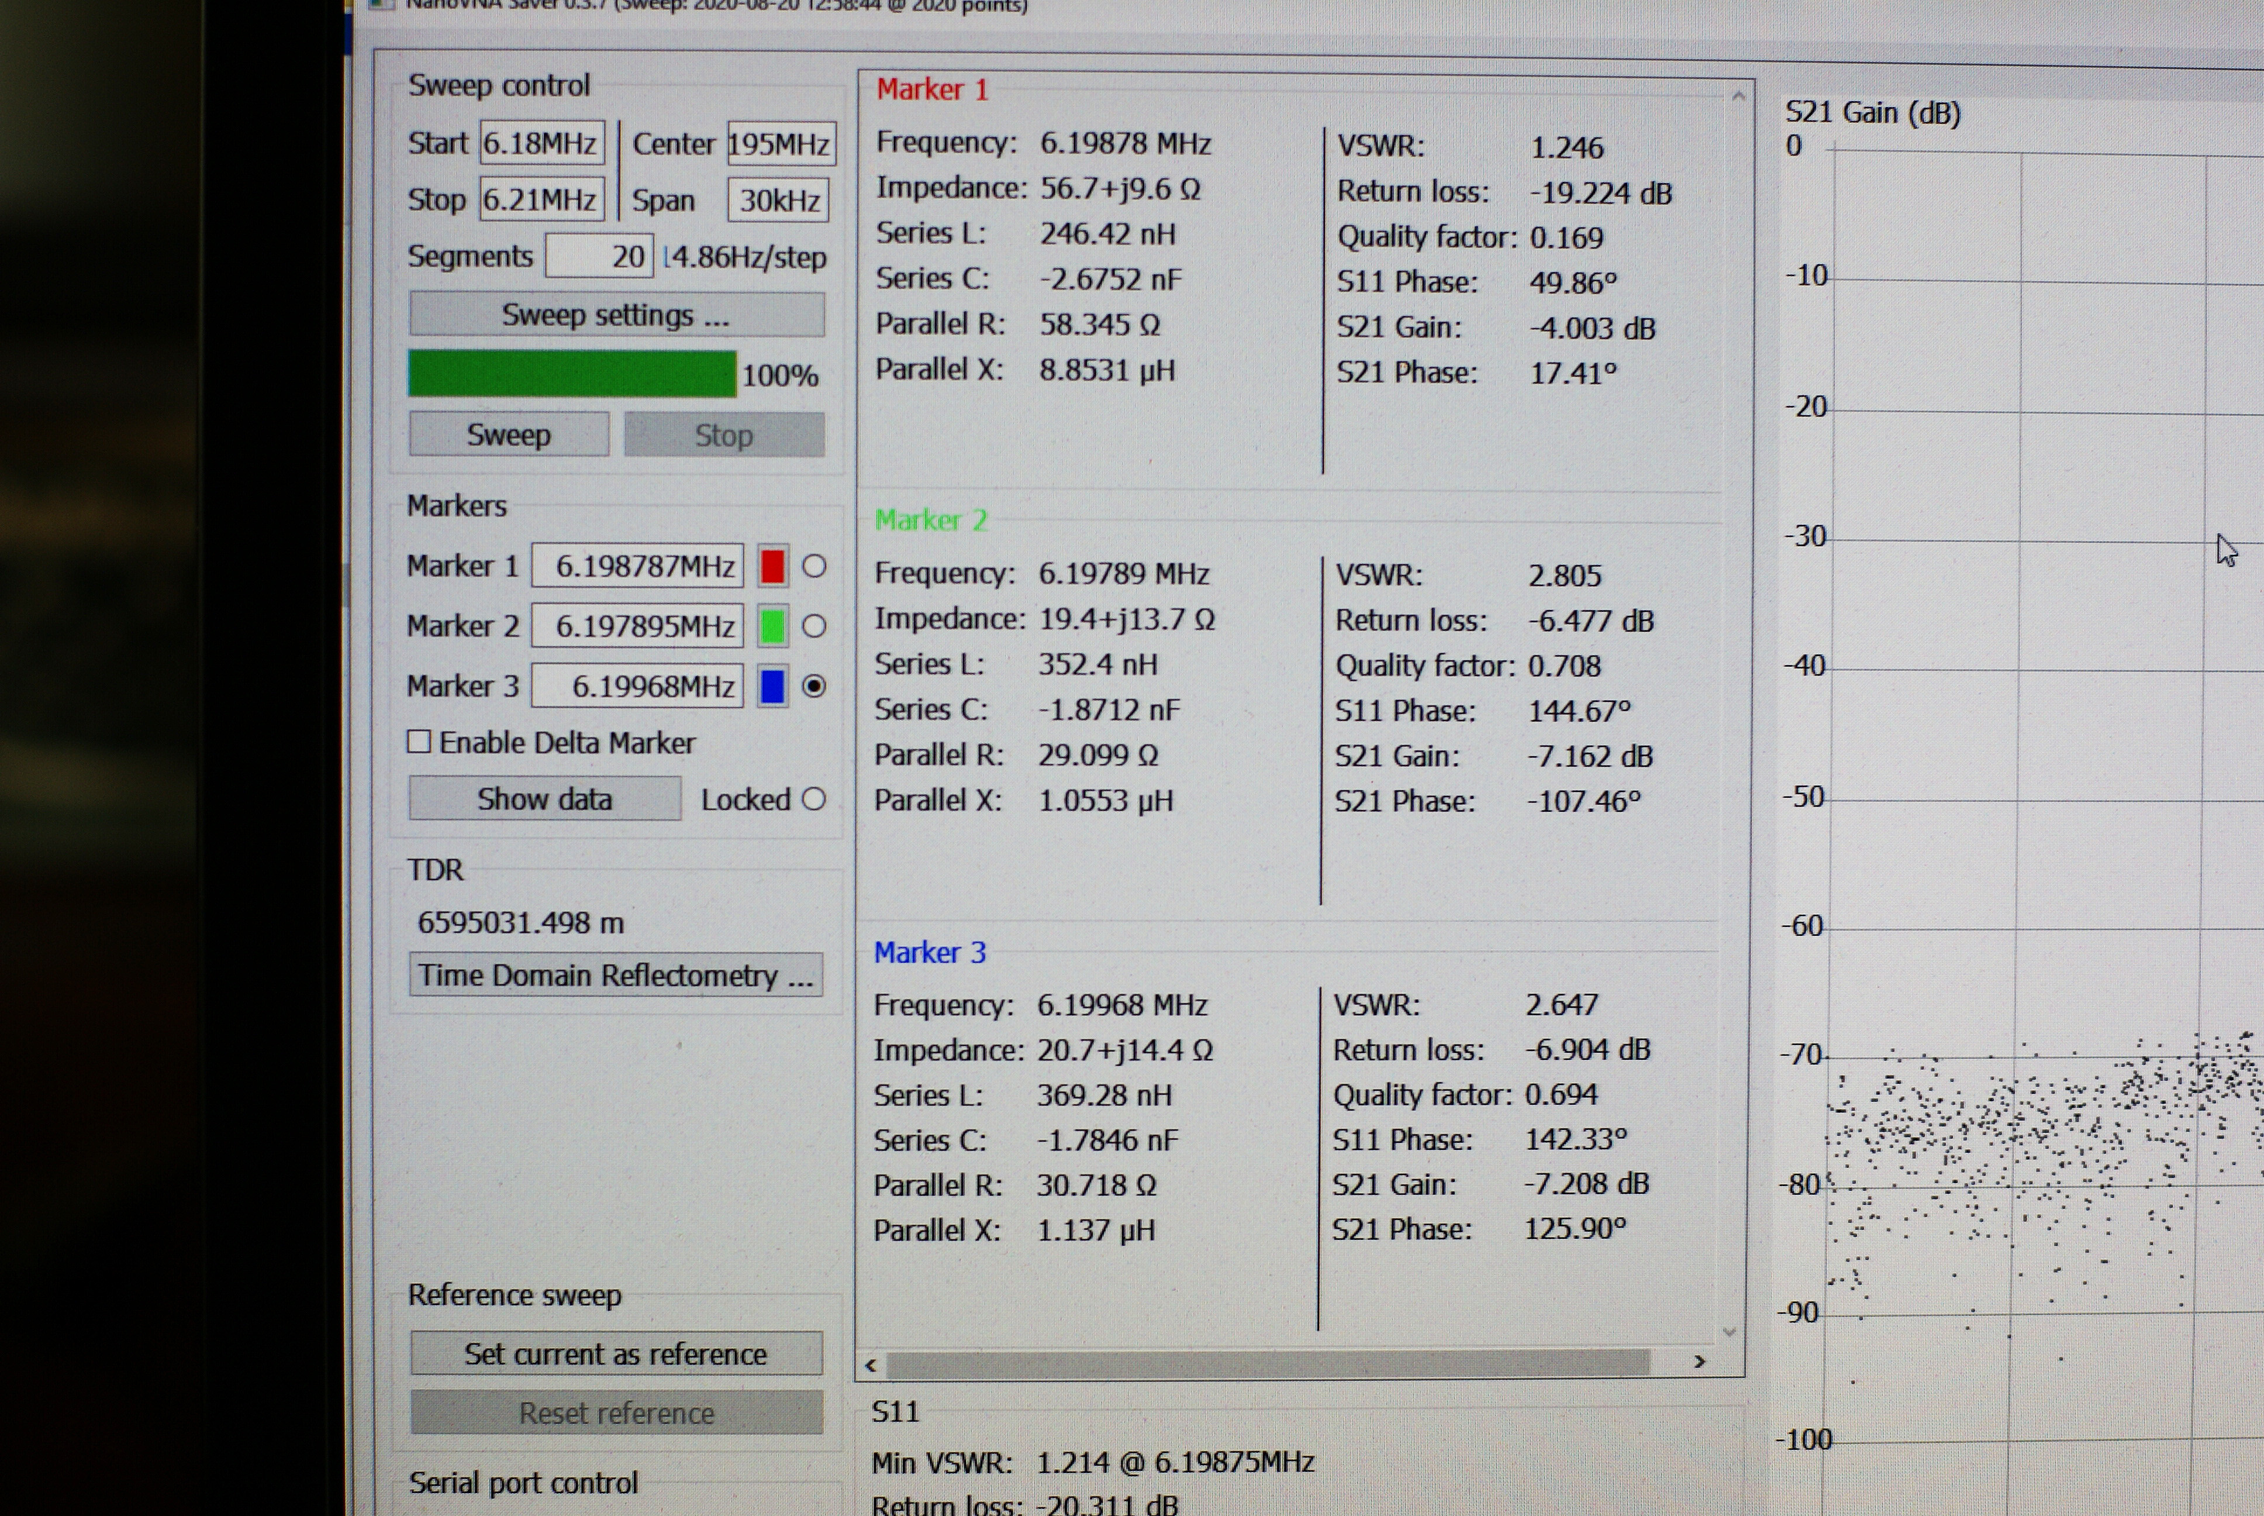Click the green sweep progress bar
The image size is (2264, 1516).
tap(572, 374)
